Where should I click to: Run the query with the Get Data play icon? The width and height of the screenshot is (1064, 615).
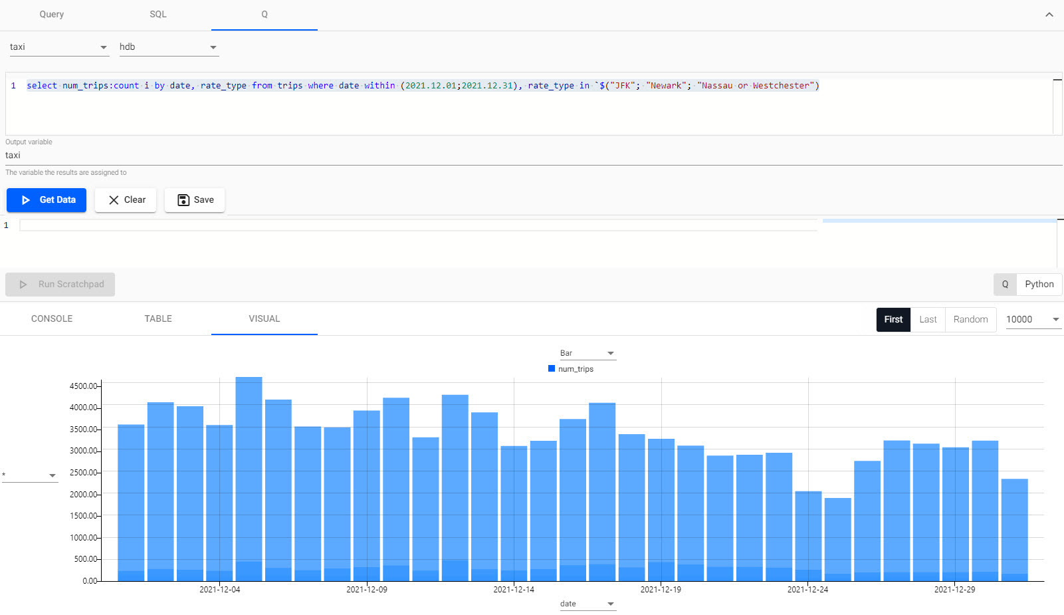[x=26, y=199]
